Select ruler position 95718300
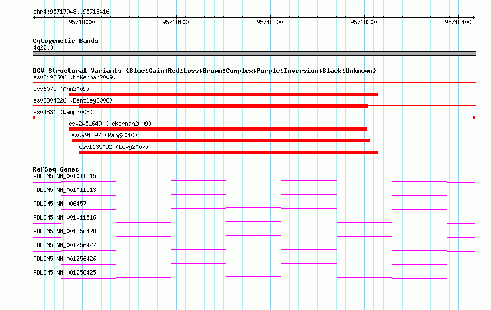The width and height of the screenshot is (491, 310). [364, 22]
